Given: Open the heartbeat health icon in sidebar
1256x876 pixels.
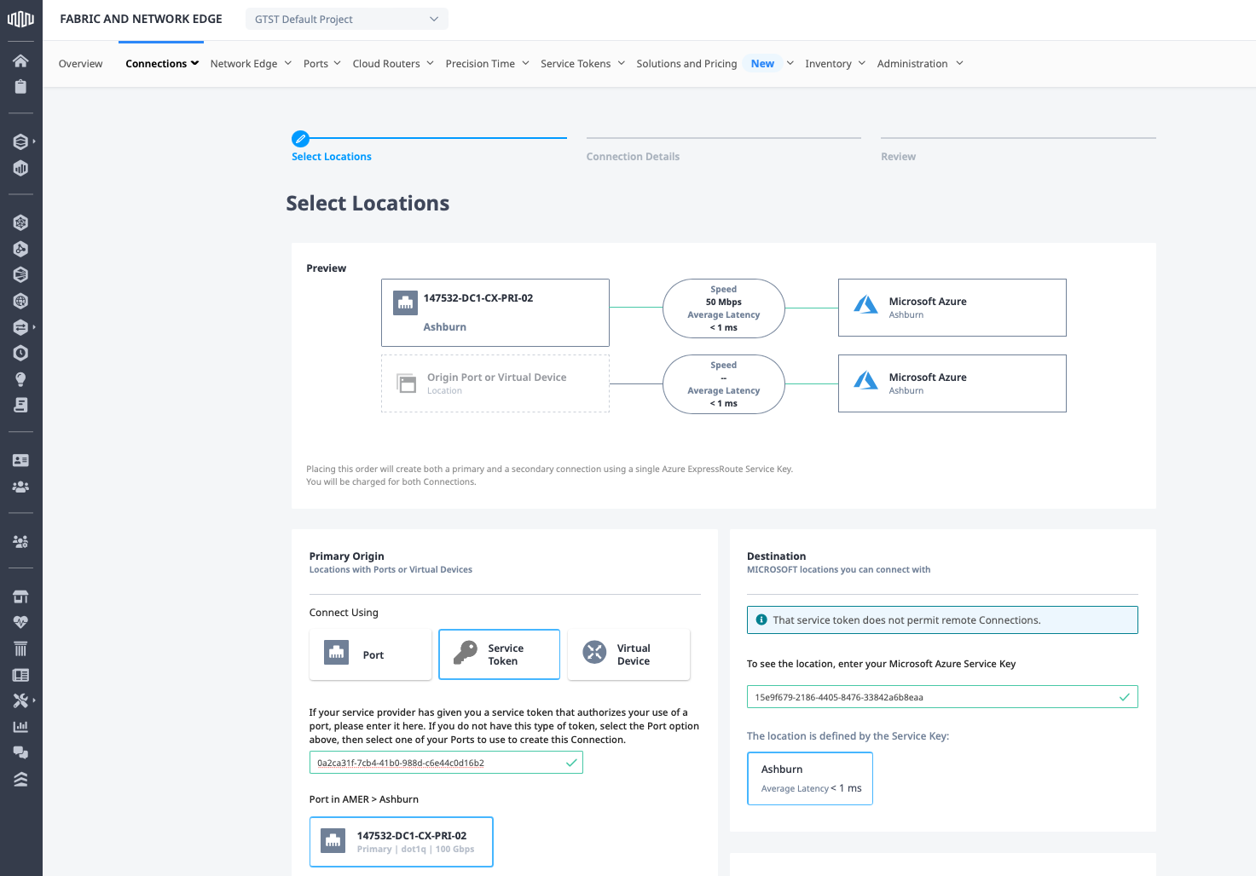Looking at the screenshot, I should [x=20, y=622].
